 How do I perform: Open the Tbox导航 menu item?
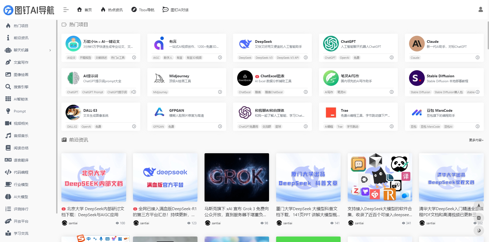coord(143,10)
